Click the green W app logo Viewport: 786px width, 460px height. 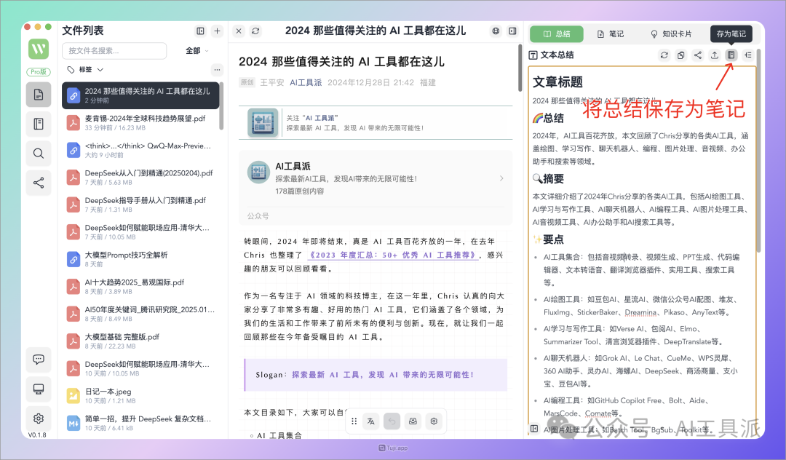39,49
